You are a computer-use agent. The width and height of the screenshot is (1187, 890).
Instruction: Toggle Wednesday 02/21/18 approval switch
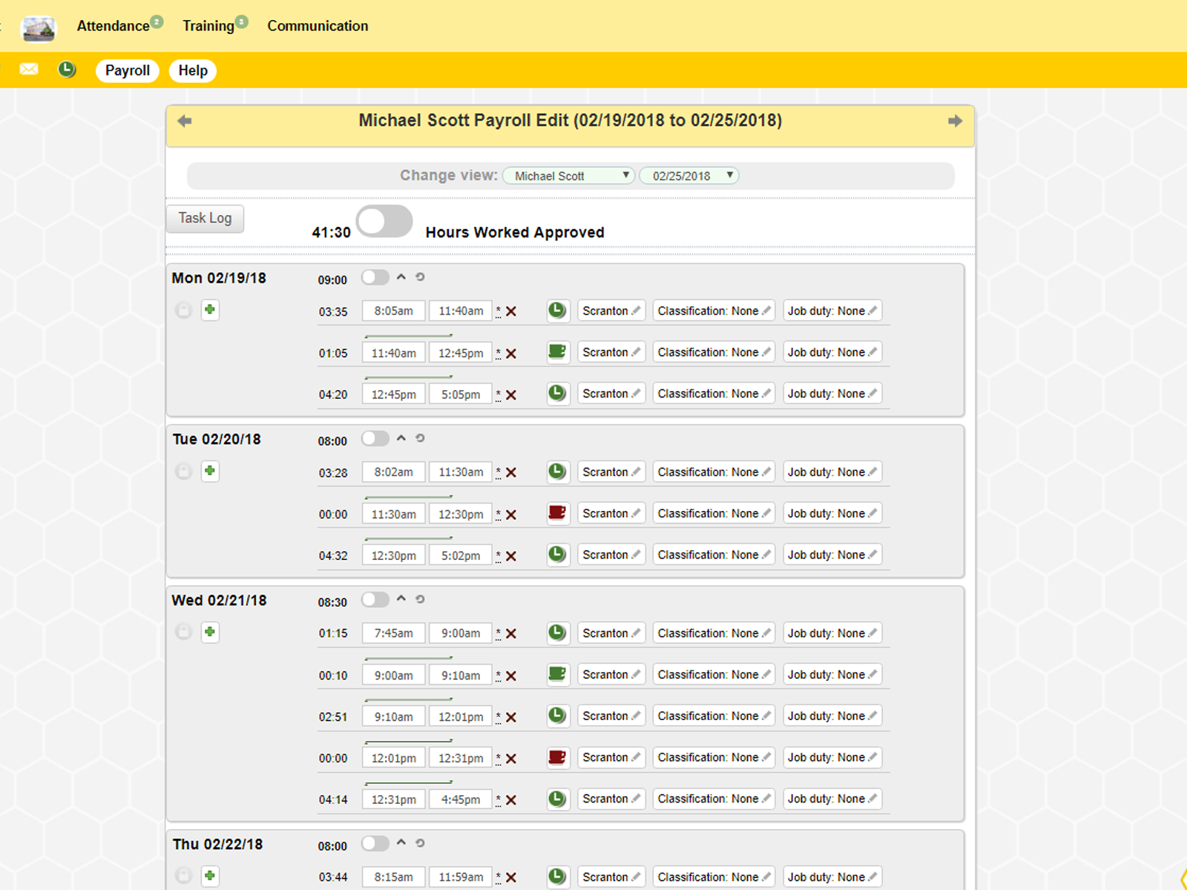click(x=375, y=599)
